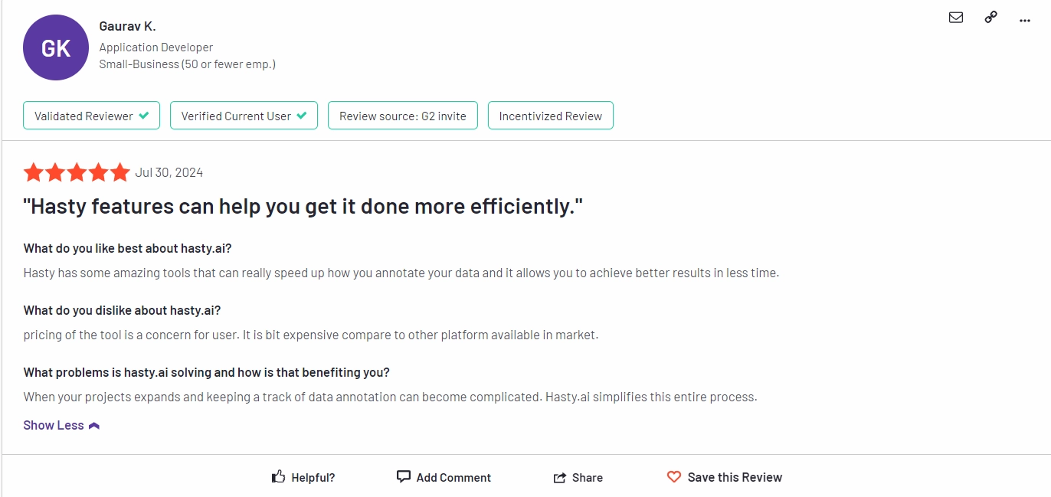Click the Show Less chevron arrow
1051x497 pixels.
point(94,426)
